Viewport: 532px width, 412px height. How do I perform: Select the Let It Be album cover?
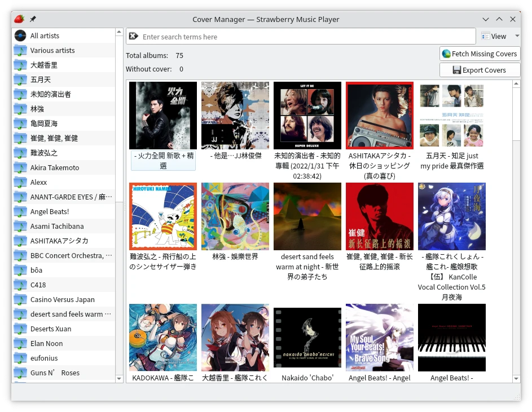307,116
